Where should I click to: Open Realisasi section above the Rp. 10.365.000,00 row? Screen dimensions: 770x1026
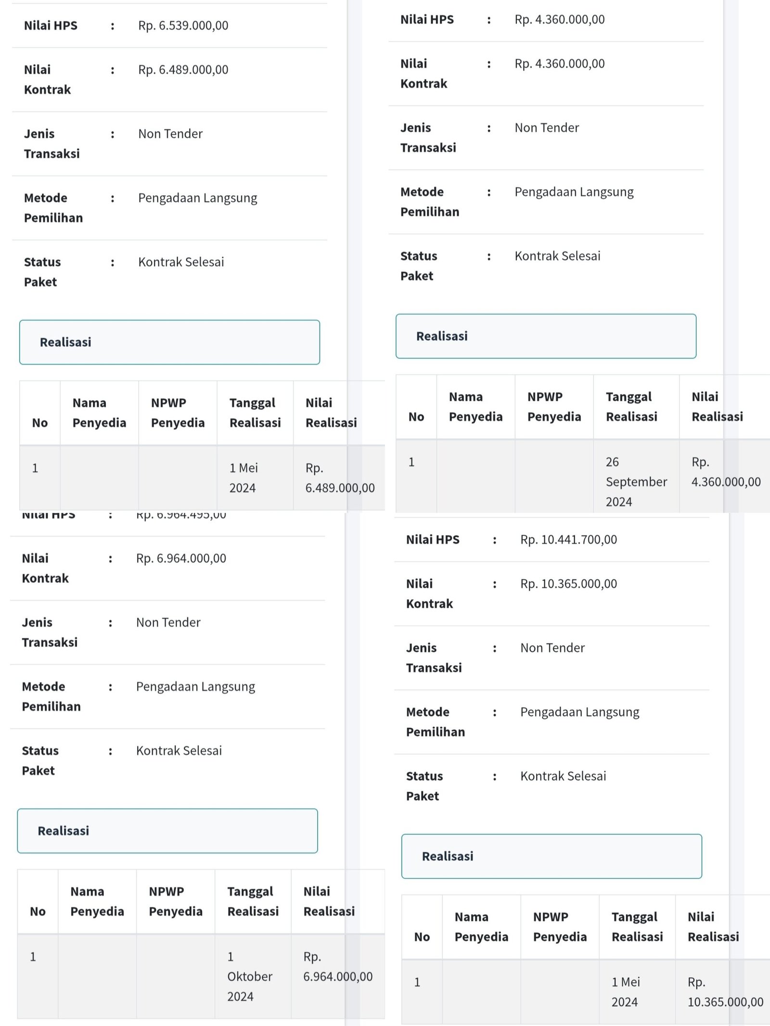(x=552, y=856)
